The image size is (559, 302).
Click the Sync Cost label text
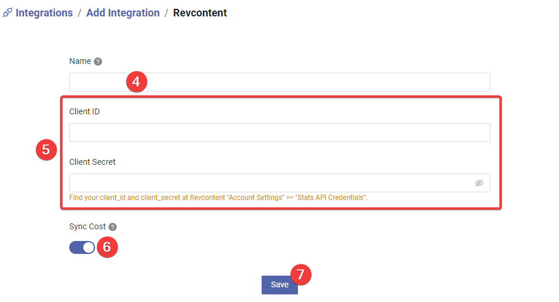coord(87,226)
